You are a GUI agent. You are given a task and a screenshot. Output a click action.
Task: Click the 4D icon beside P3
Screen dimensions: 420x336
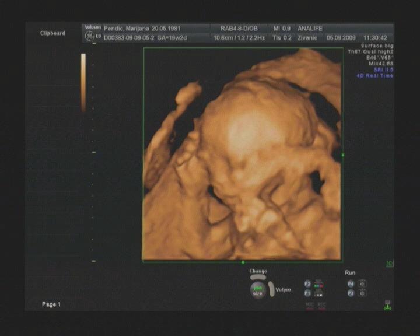(363, 293)
